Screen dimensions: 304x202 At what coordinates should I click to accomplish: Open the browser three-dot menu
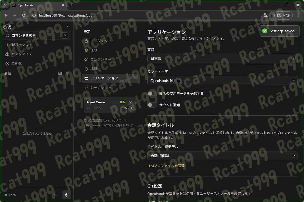click(x=298, y=15)
